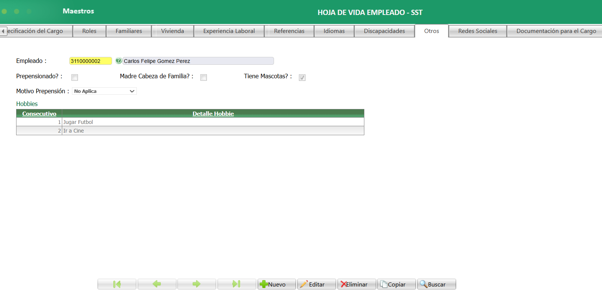Switch to the Roles tab

[89, 31]
